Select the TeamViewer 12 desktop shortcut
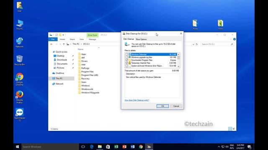This screenshot has width=268, height=150. pos(20,115)
